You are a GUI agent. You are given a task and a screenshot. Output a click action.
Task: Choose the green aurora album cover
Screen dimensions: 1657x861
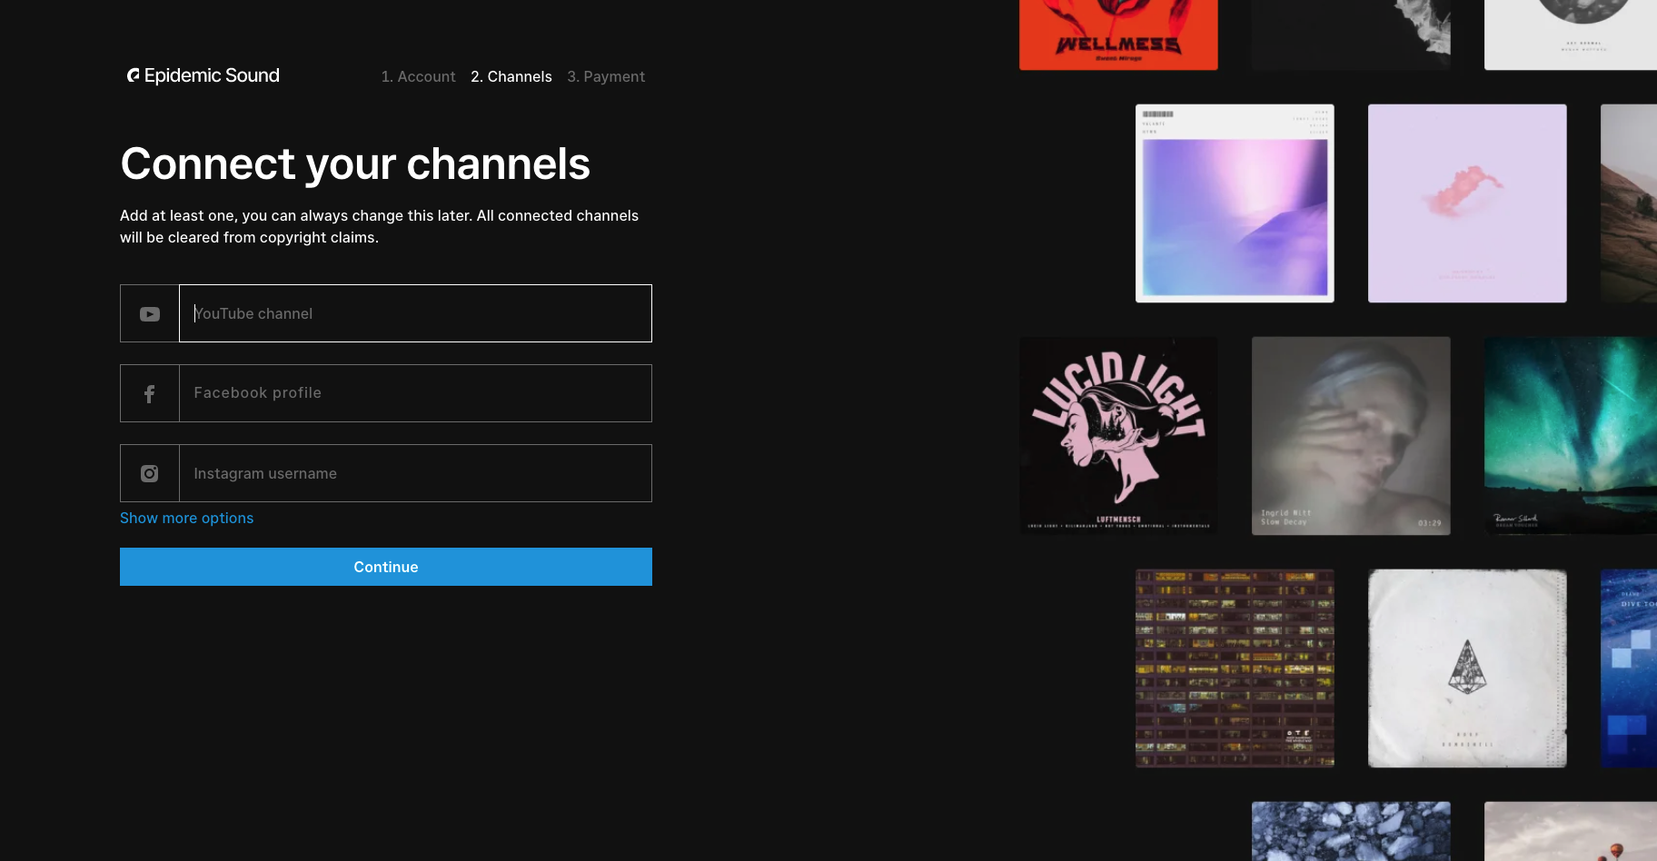(1571, 436)
